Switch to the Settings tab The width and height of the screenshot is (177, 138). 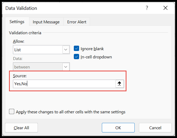coord(17,22)
